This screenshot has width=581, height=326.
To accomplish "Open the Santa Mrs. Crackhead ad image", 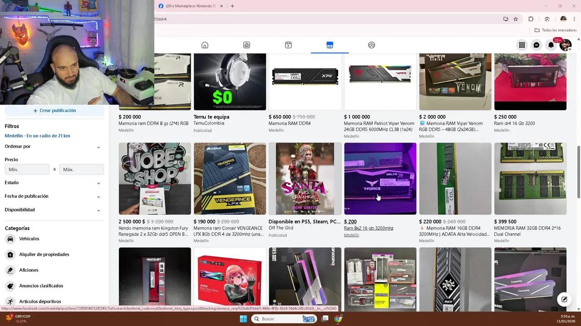I will (x=305, y=179).
